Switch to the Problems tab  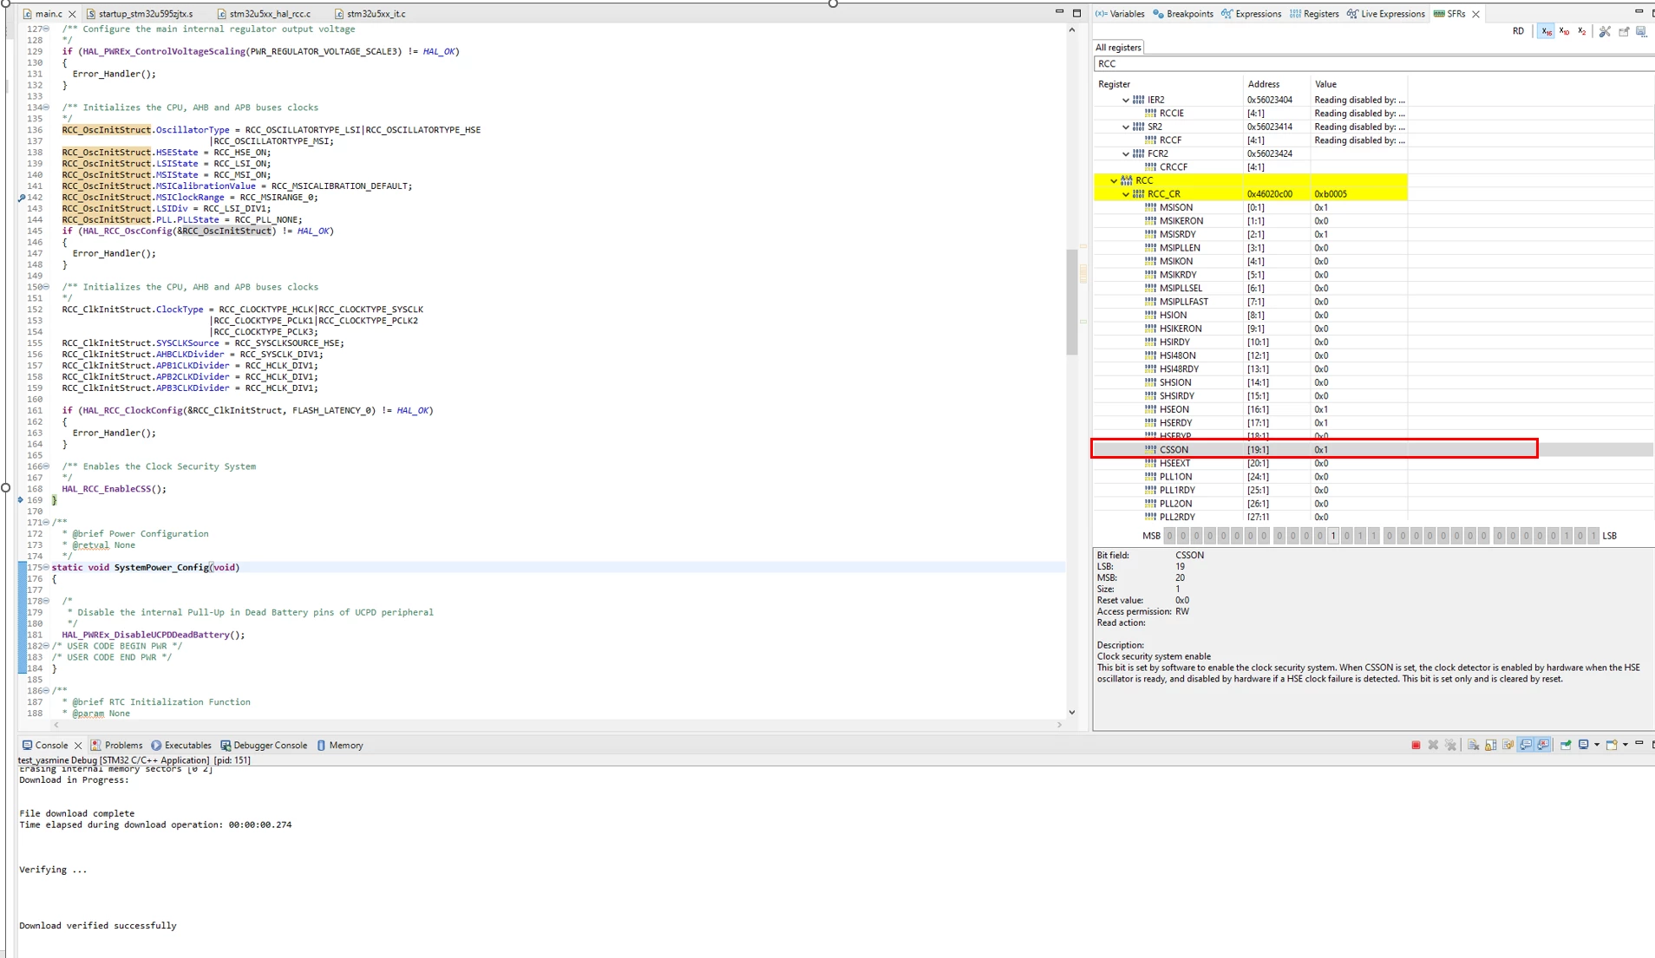[116, 746]
